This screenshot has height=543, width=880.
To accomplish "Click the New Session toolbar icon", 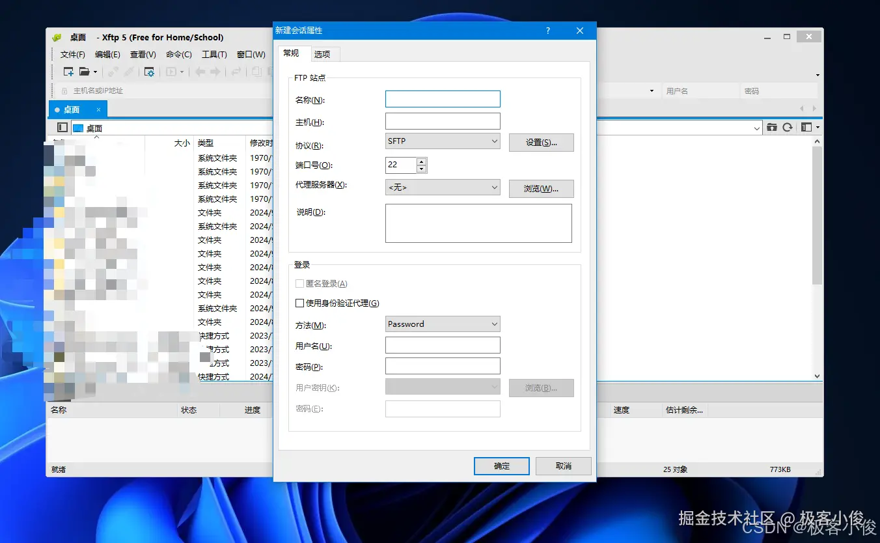I will point(68,72).
